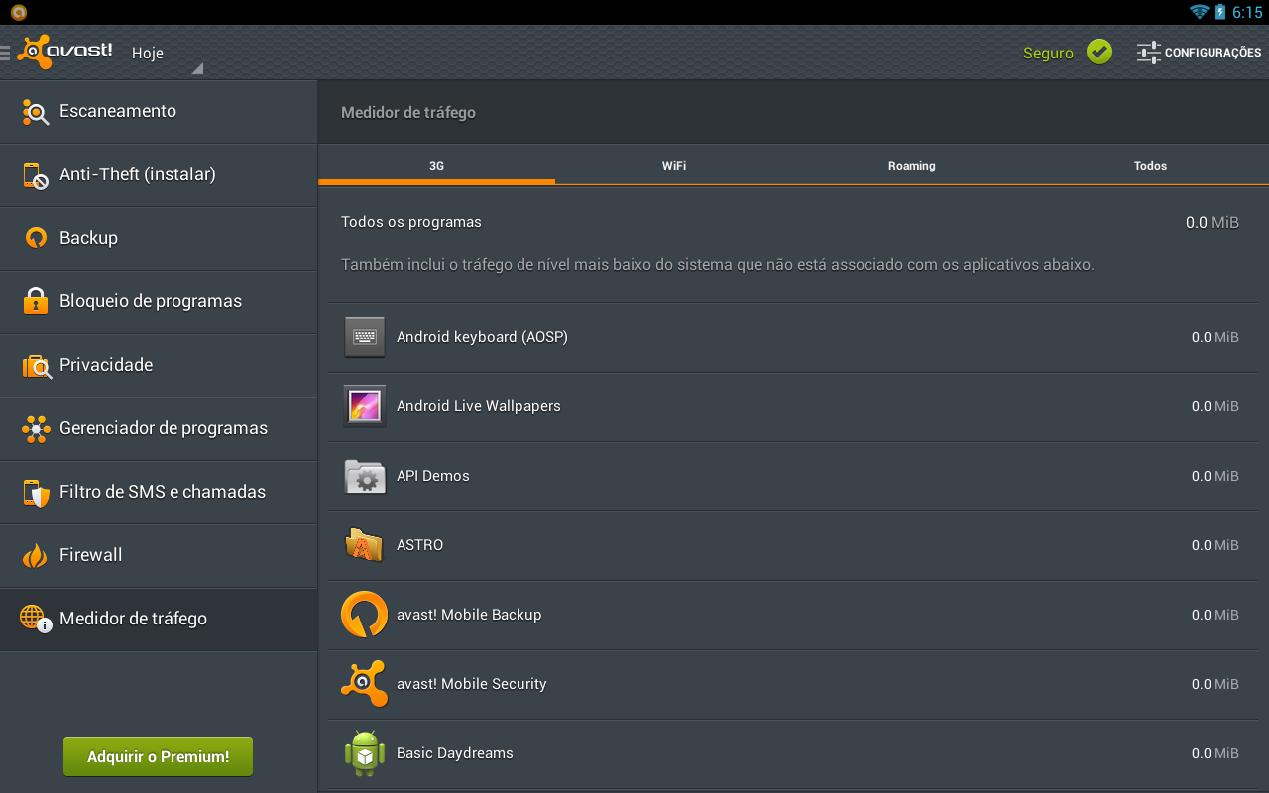Image resolution: width=1269 pixels, height=793 pixels.
Task: Click the green Seguro checkmark badge
Action: pyautogui.click(x=1098, y=52)
